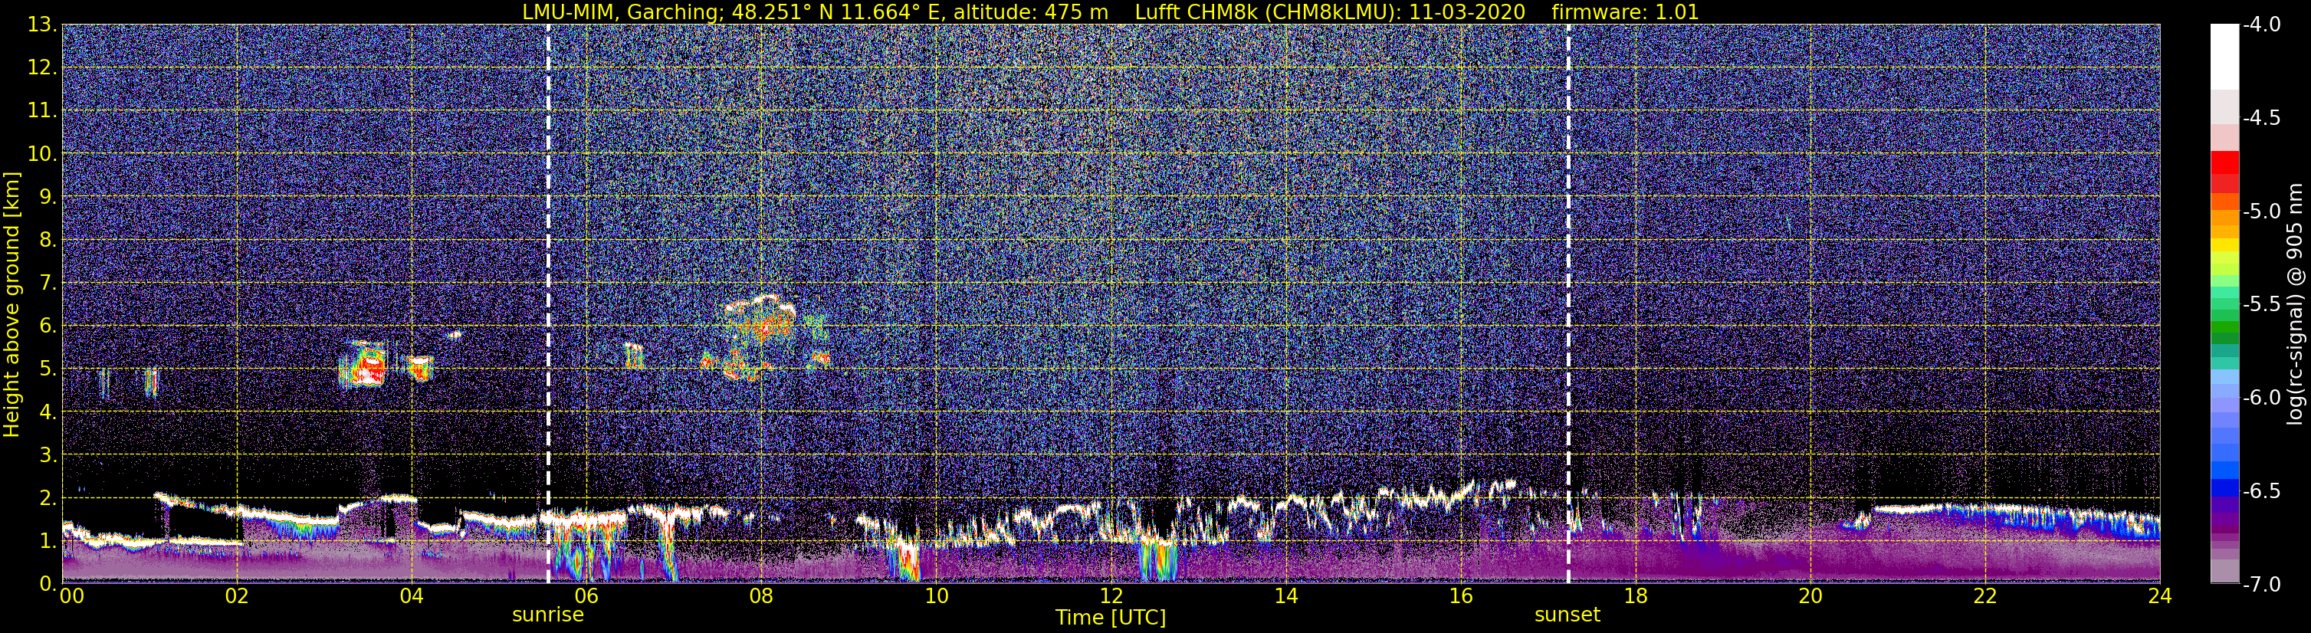Click height axis tick '1.'
This screenshot has width=2311, height=633.
[48, 540]
